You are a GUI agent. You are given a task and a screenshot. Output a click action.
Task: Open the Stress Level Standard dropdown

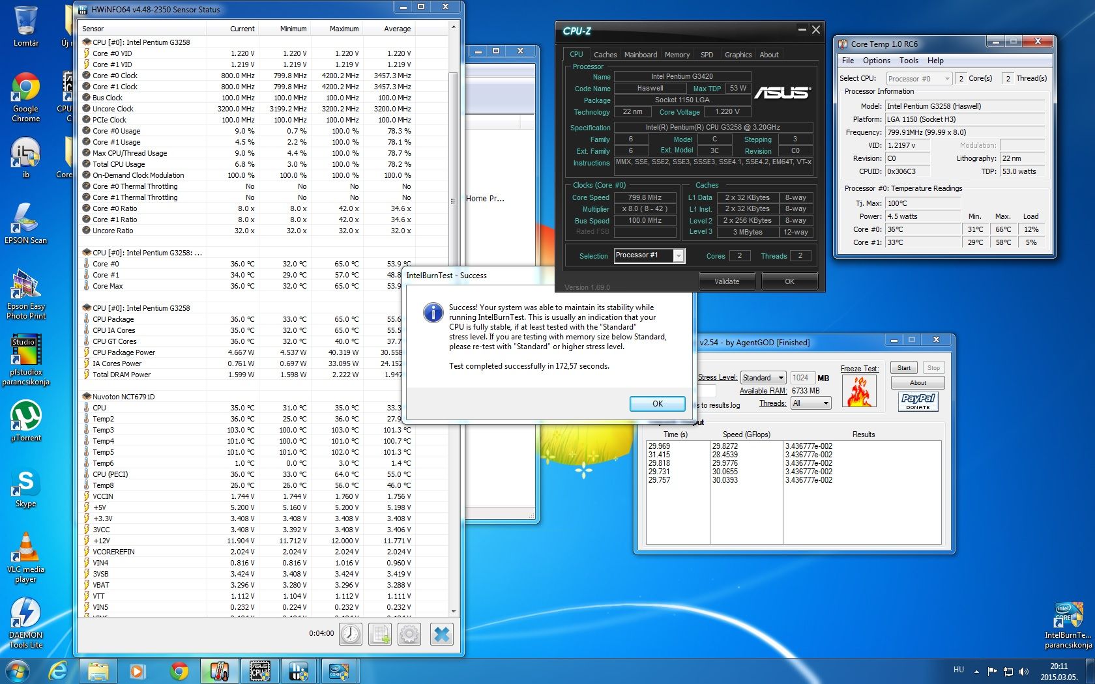click(x=764, y=378)
